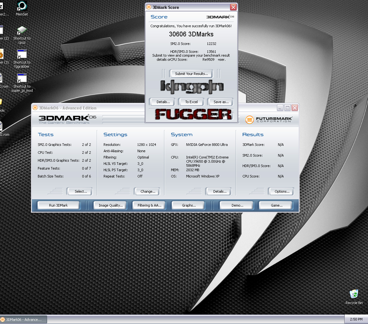Click Submit Your Results button
The image size is (368, 324).
coord(191,74)
